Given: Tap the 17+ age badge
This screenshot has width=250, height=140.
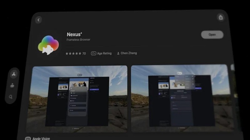Looking at the screenshot, I should [93, 54].
